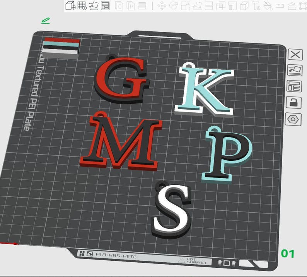Screen dimensions: 307x277
Task: Select the Assemble tool
Action: coord(292,6)
